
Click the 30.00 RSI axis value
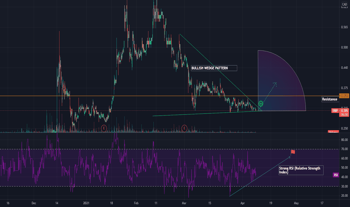(344, 186)
